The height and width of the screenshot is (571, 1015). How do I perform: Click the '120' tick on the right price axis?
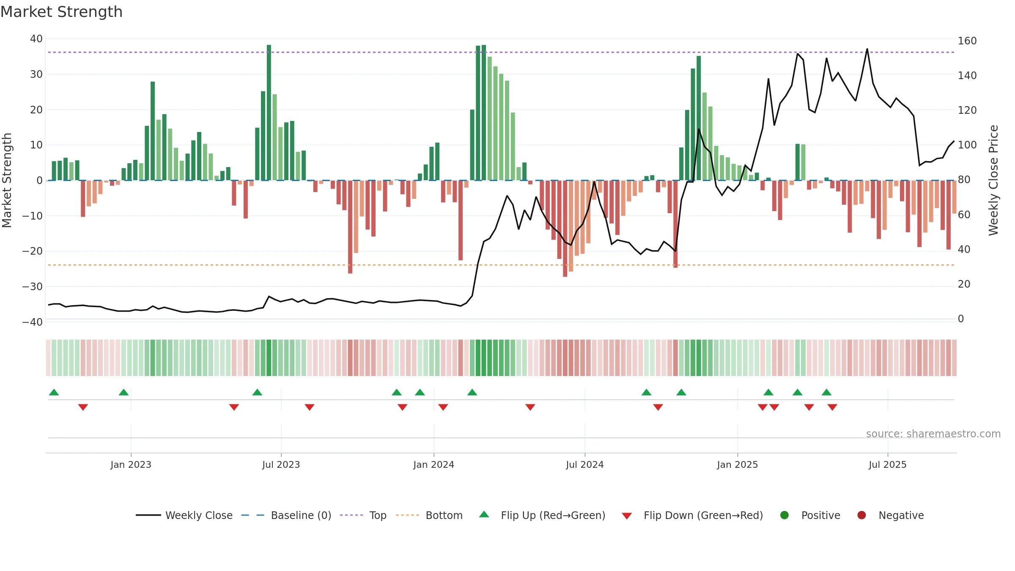(967, 110)
